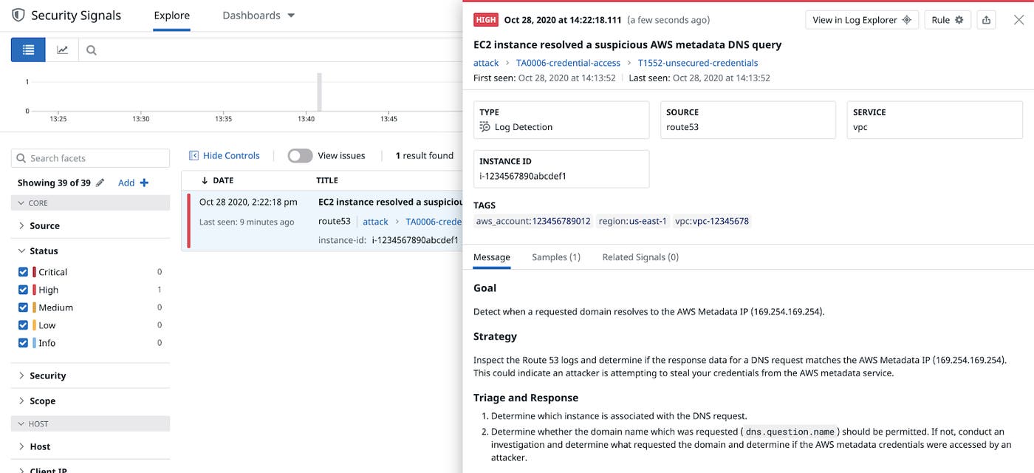This screenshot has height=473, width=1034.
Task: Switch to the timeseries graph view icon
Action: click(x=62, y=50)
